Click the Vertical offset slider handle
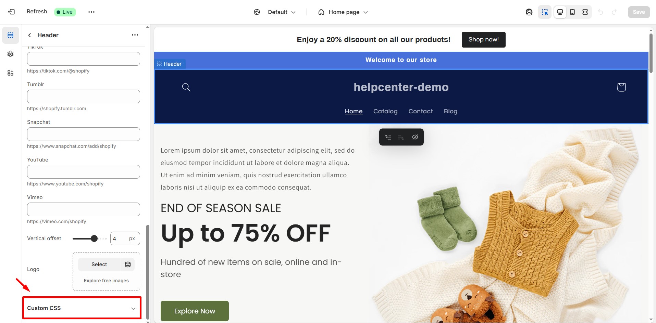The image size is (656, 323). point(94,238)
